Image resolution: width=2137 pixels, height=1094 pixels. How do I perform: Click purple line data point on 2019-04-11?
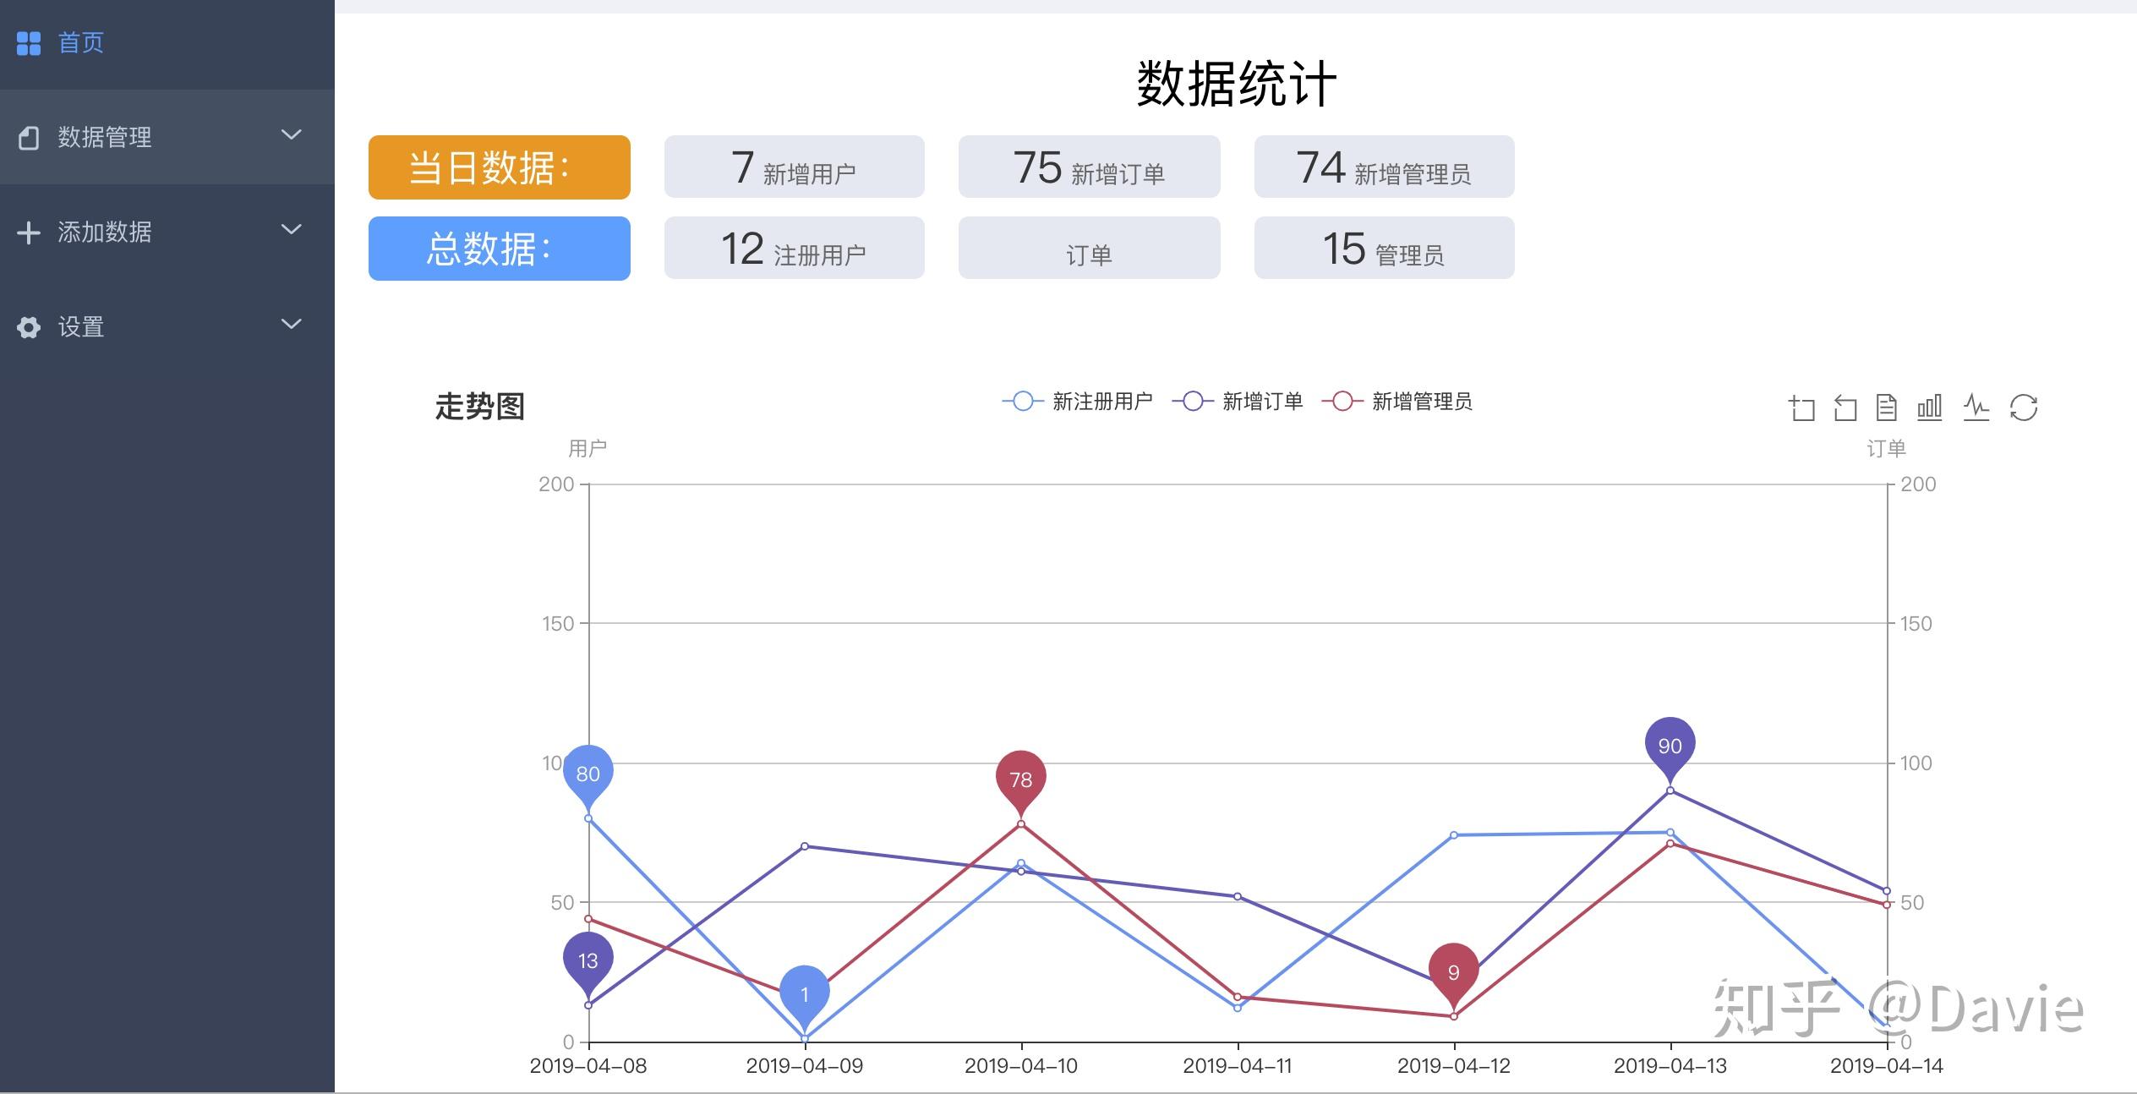click(1238, 896)
